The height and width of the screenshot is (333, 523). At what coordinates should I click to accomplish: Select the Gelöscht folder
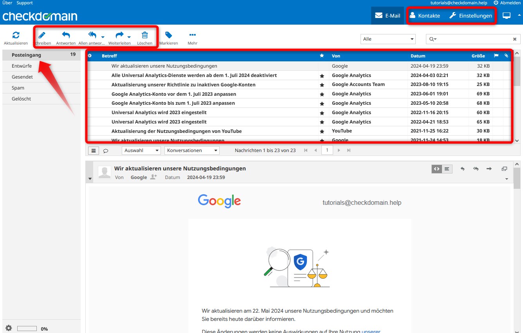pyautogui.click(x=41, y=99)
